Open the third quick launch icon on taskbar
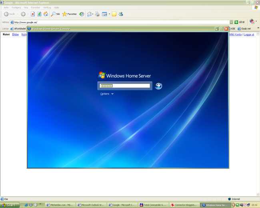The height and width of the screenshot is (208, 260). coord(35,205)
